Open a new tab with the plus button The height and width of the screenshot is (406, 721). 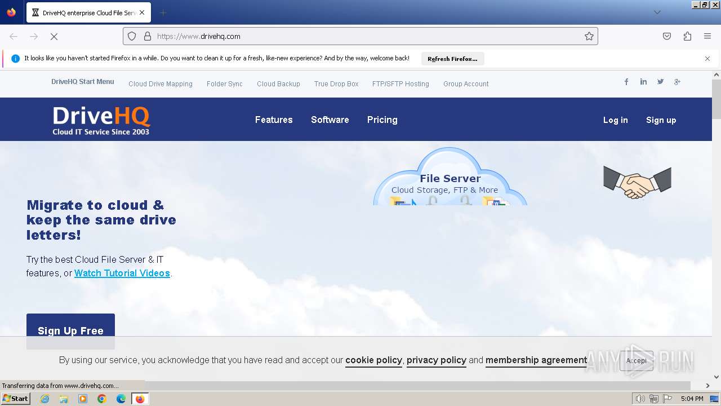(x=163, y=12)
